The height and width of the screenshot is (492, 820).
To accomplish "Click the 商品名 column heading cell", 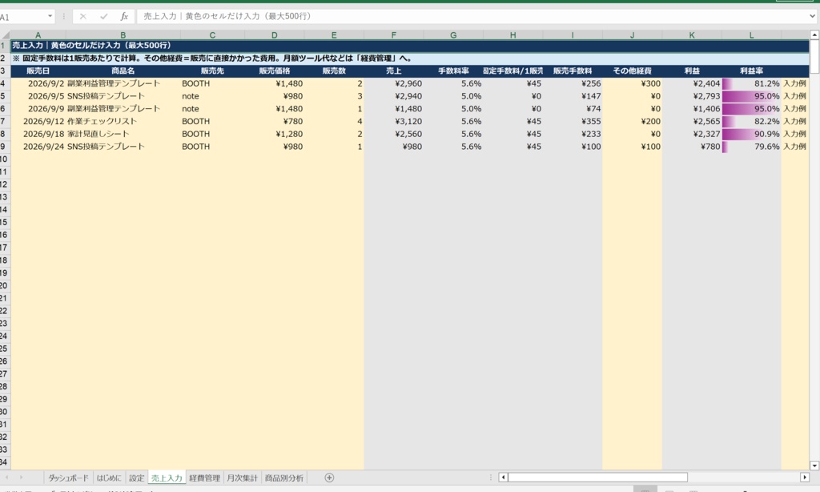I will pyautogui.click(x=123, y=71).
